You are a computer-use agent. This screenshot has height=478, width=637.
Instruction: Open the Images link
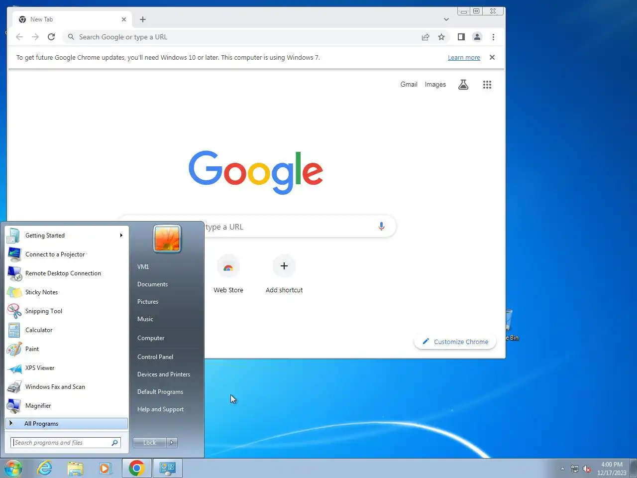pyautogui.click(x=435, y=85)
